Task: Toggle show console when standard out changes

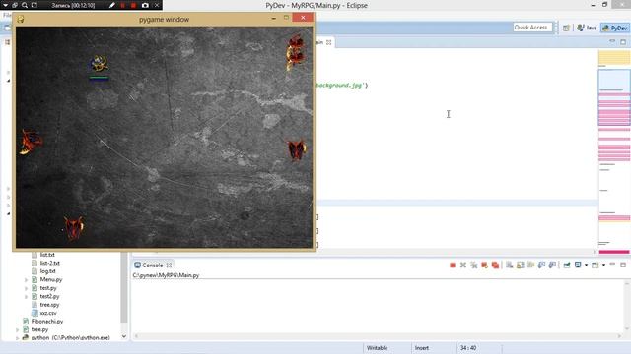Action: point(541,265)
